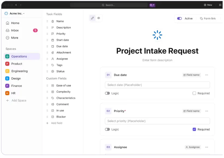Click Add field under Custom Fields
This screenshot has height=158, width=224.
pyautogui.click(x=54, y=123)
